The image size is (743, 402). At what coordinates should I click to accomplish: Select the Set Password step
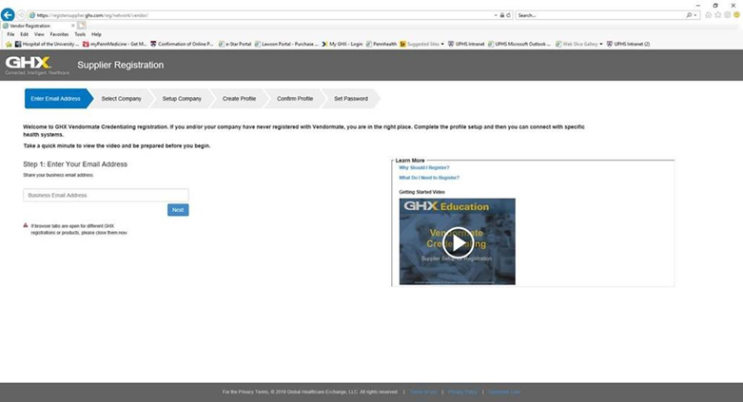point(351,99)
